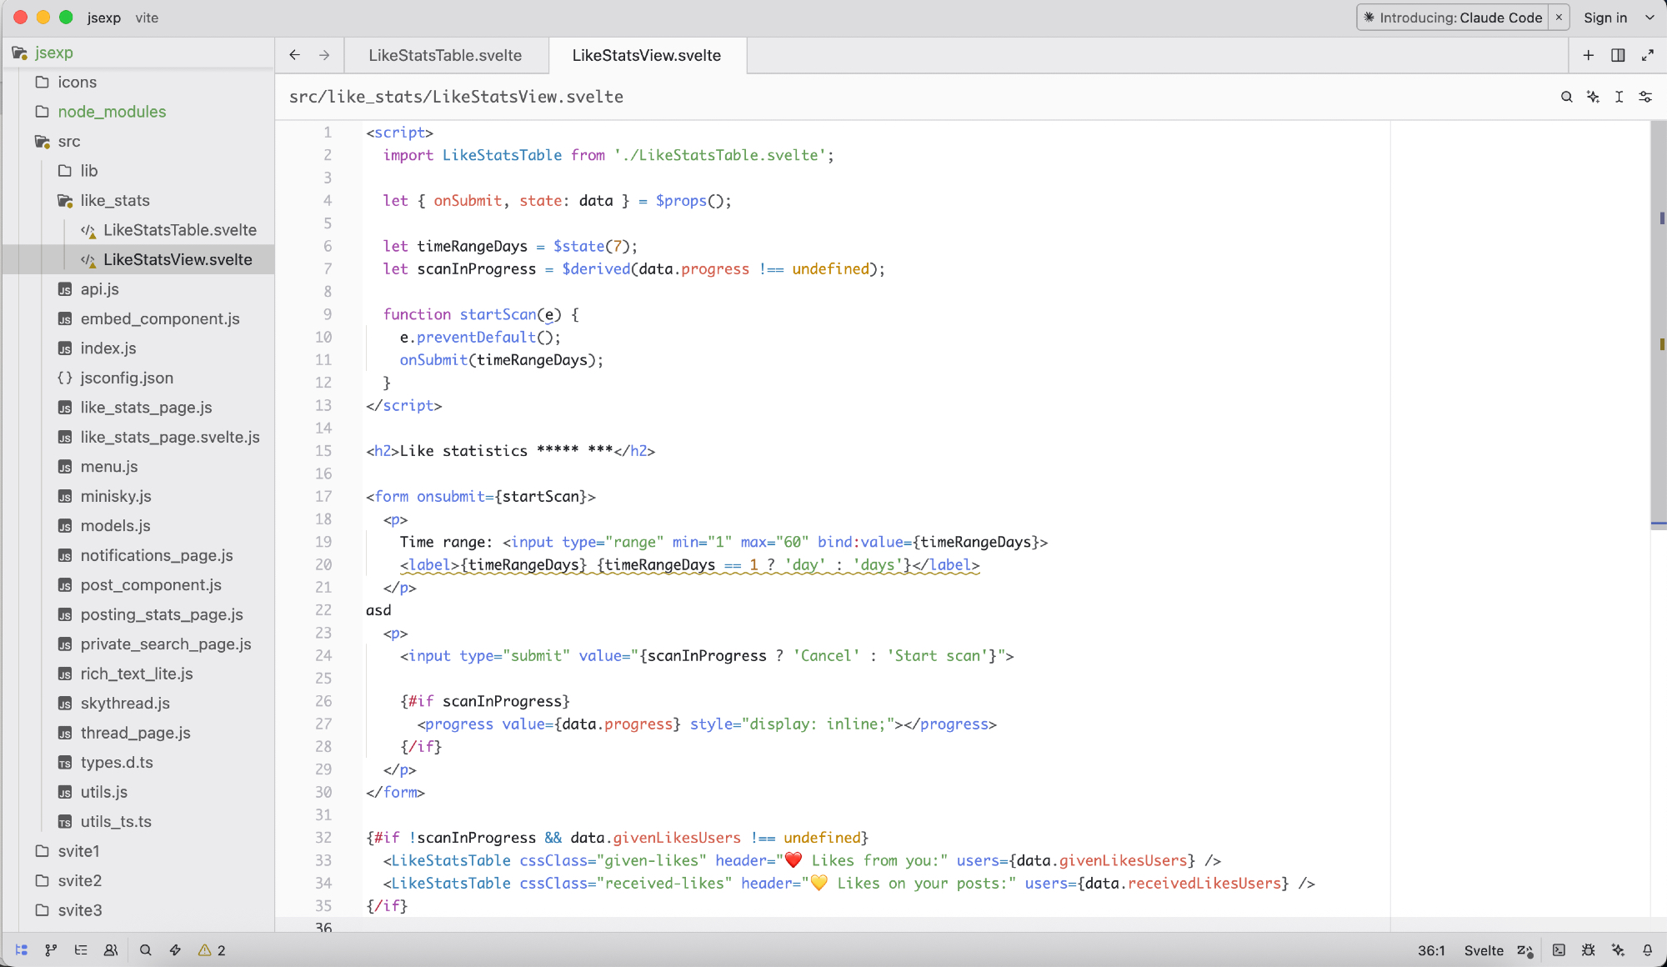Open the Svelte language selector
This screenshot has height=967, width=1667.
[x=1484, y=950]
